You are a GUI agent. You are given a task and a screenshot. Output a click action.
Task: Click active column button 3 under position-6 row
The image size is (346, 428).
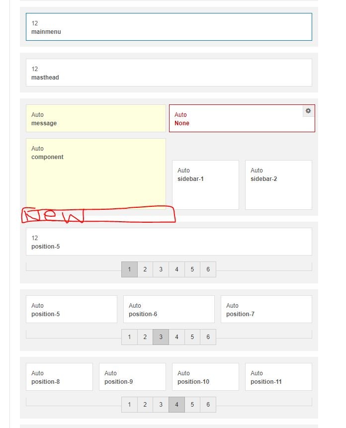161,337
